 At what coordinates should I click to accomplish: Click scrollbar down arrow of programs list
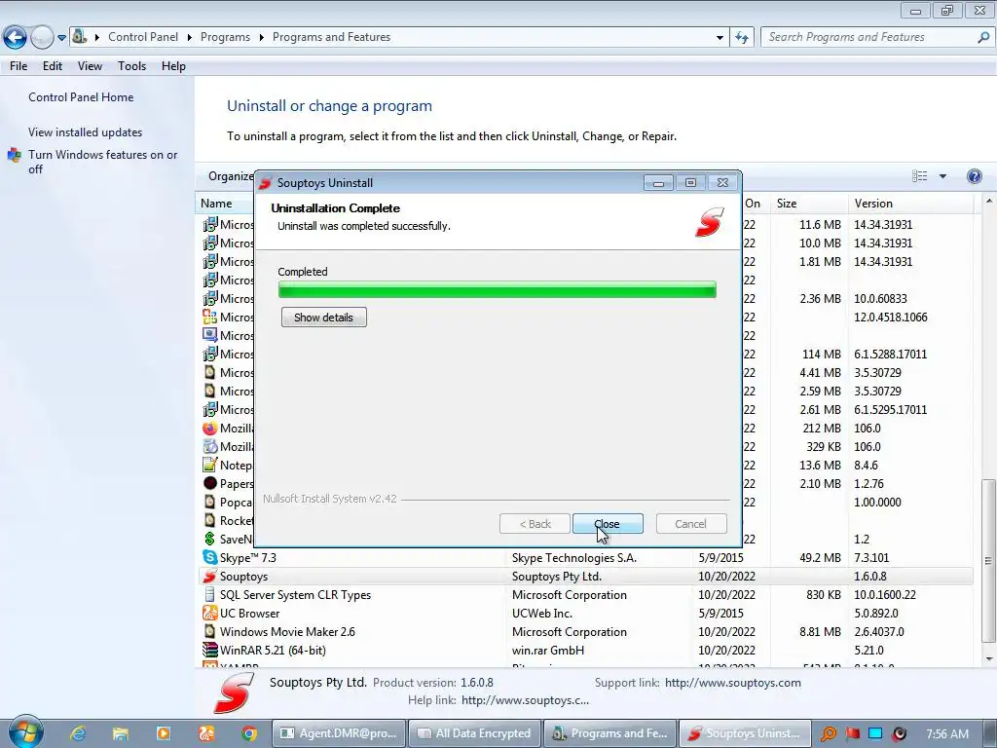coord(988,659)
